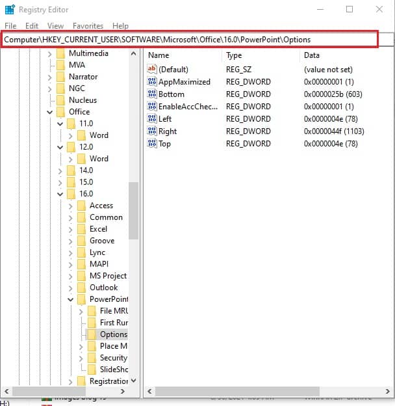Expand the Narrator key
The height and width of the screenshot is (406, 395).
coord(49,77)
